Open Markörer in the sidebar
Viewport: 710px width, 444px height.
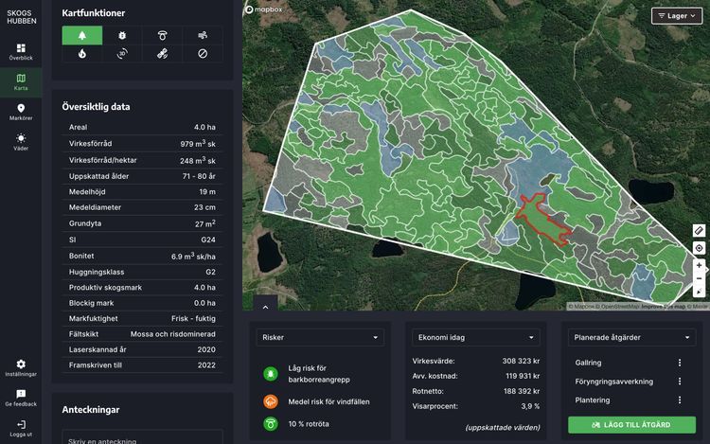click(21, 112)
